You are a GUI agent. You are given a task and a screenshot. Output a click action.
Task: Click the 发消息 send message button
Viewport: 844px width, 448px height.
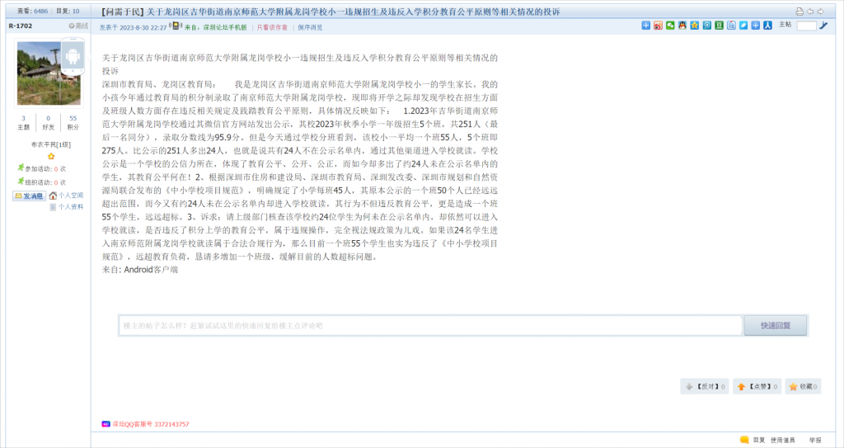click(29, 196)
